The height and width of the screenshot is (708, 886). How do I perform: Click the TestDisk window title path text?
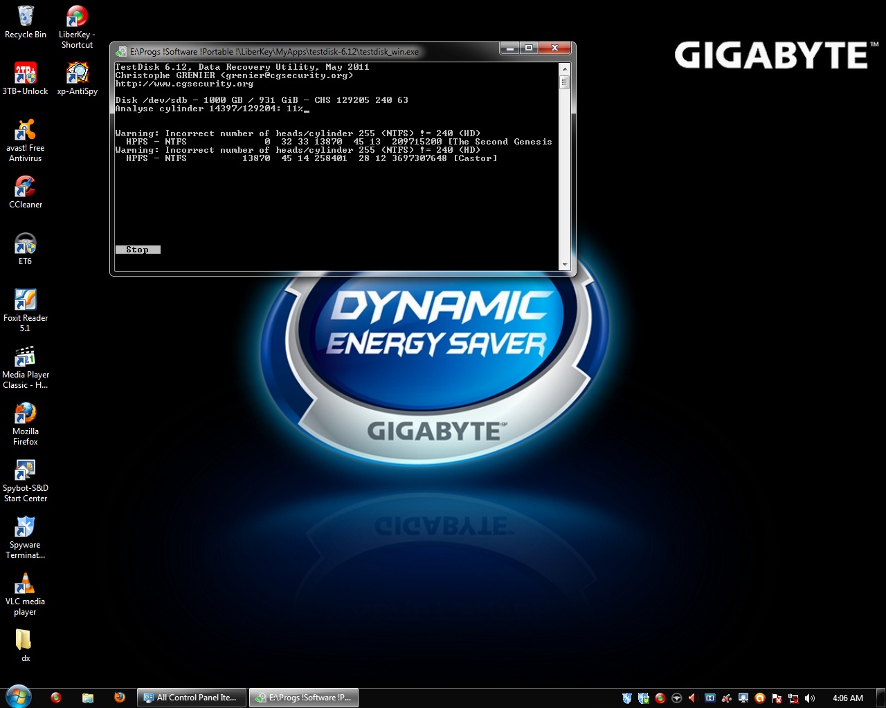(x=274, y=52)
